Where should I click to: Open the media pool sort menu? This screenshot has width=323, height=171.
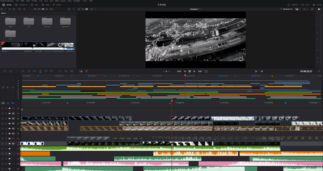click(69, 9)
